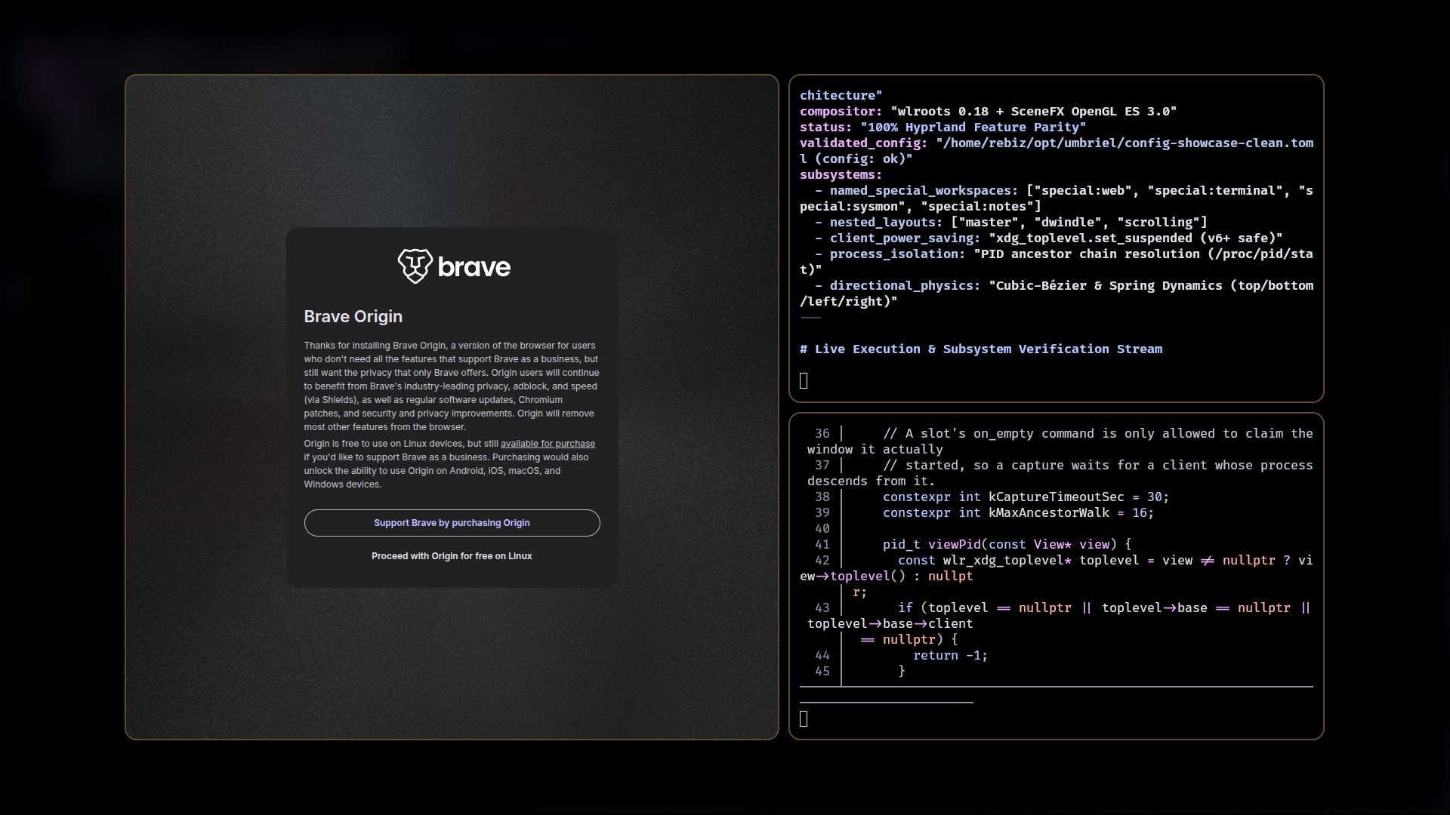Viewport: 1450px width, 815px height.
Task: Click the 'process_isolation:' entry
Action: pos(1057,262)
